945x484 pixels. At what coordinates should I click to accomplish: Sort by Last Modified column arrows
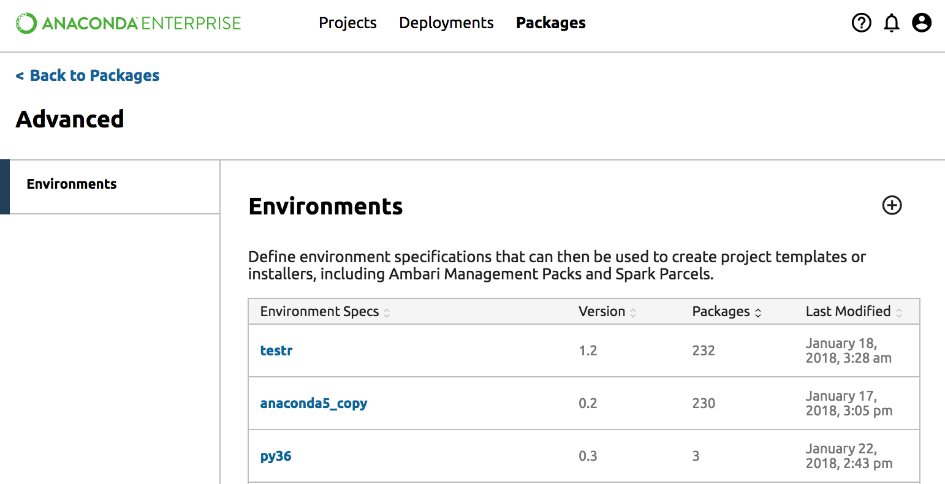[899, 312]
